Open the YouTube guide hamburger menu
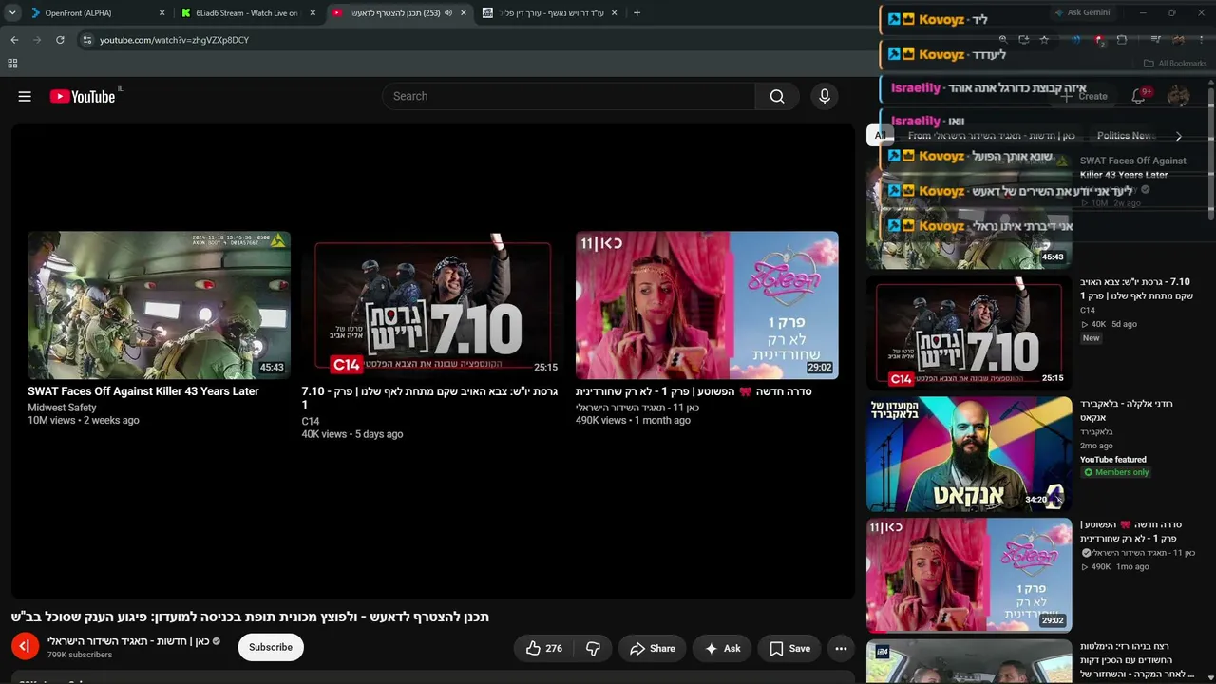Viewport: 1216px width, 684px height. pyautogui.click(x=25, y=96)
